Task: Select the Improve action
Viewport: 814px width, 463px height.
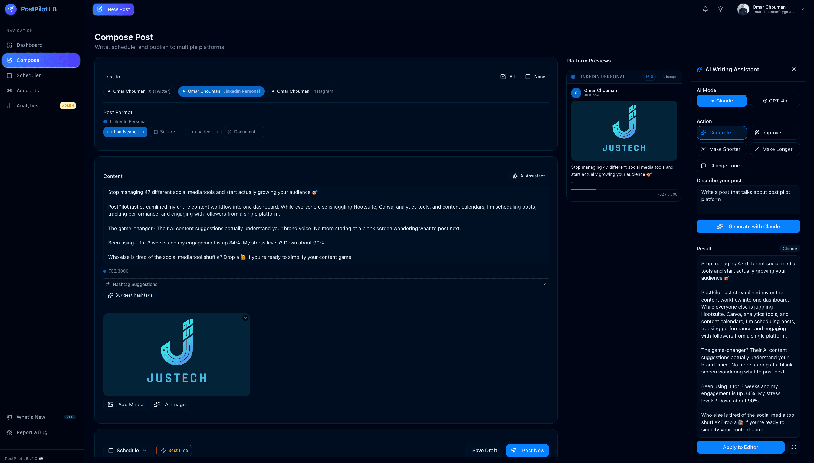Action: (775, 133)
